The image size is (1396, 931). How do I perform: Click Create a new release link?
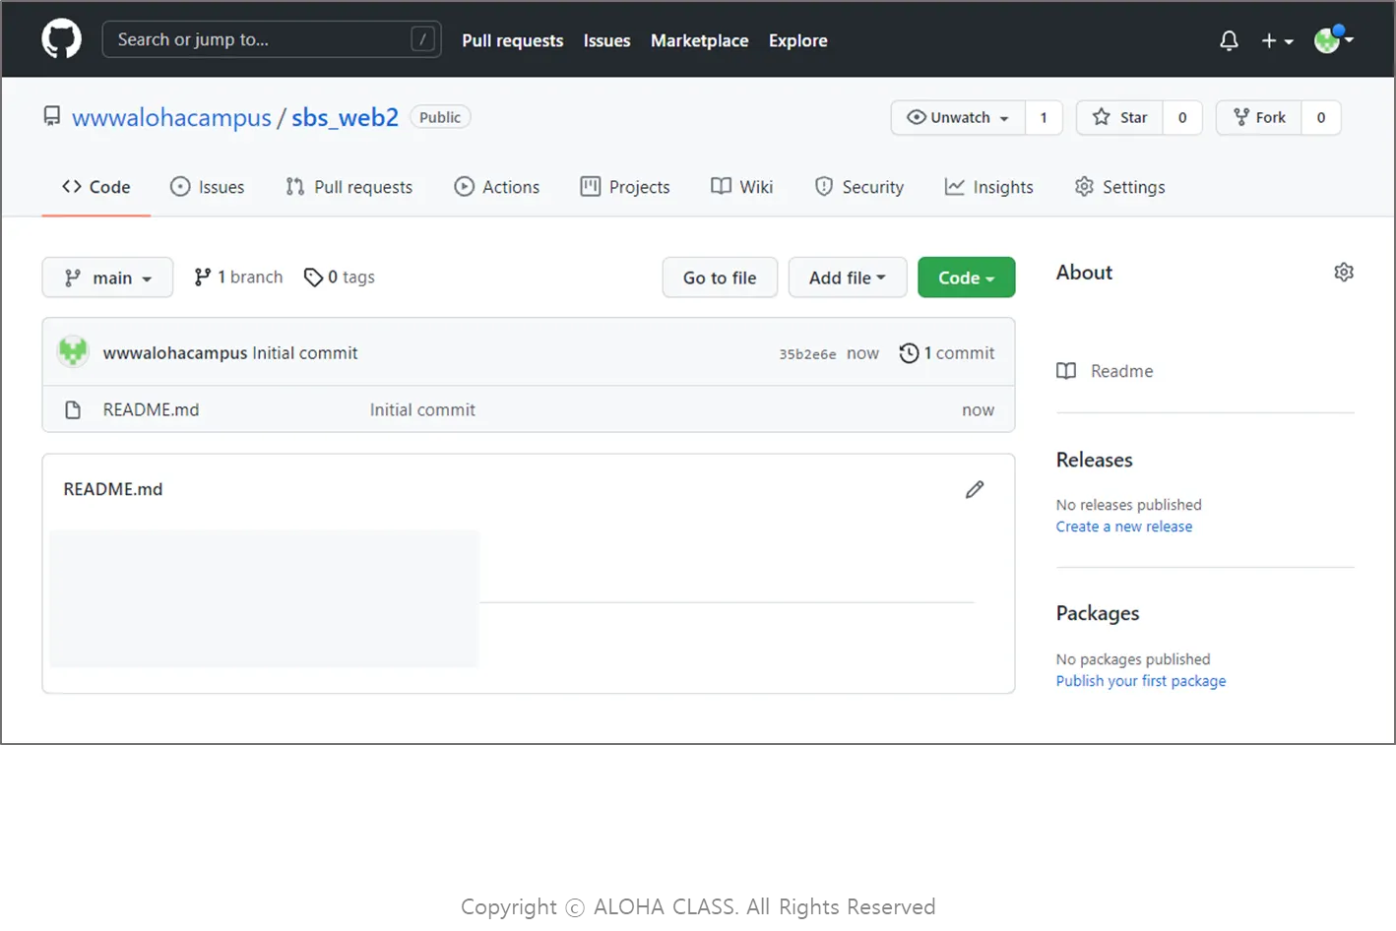coord(1124,527)
